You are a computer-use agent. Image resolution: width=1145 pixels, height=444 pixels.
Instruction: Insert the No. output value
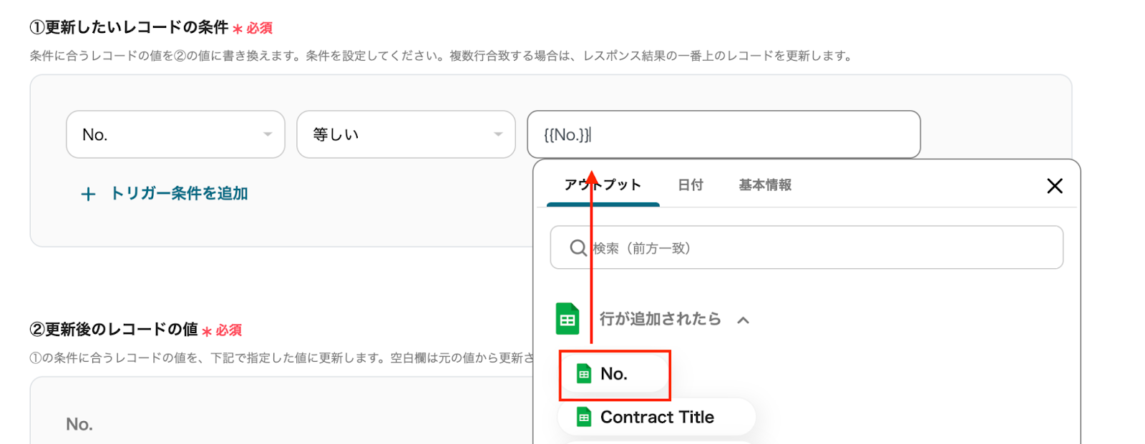614,374
